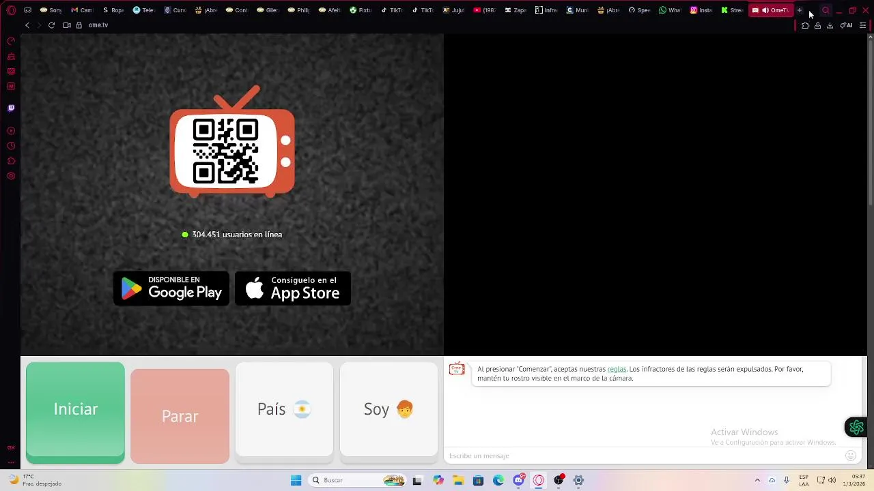Switch to the Instagram tab
Viewport: 874px width, 491px height.
[701, 10]
